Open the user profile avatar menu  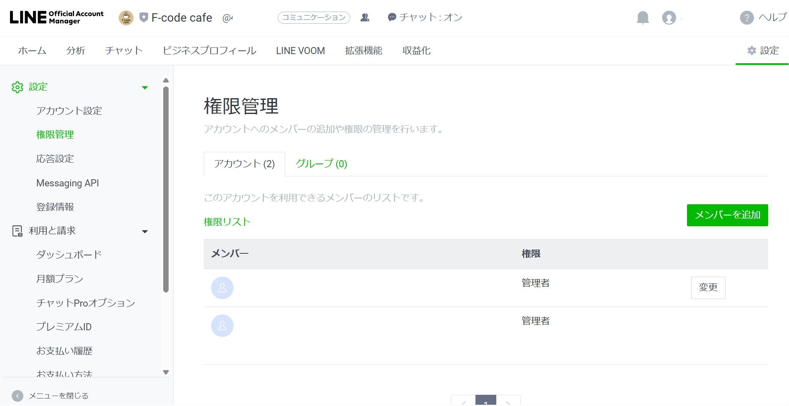pyautogui.click(x=669, y=17)
